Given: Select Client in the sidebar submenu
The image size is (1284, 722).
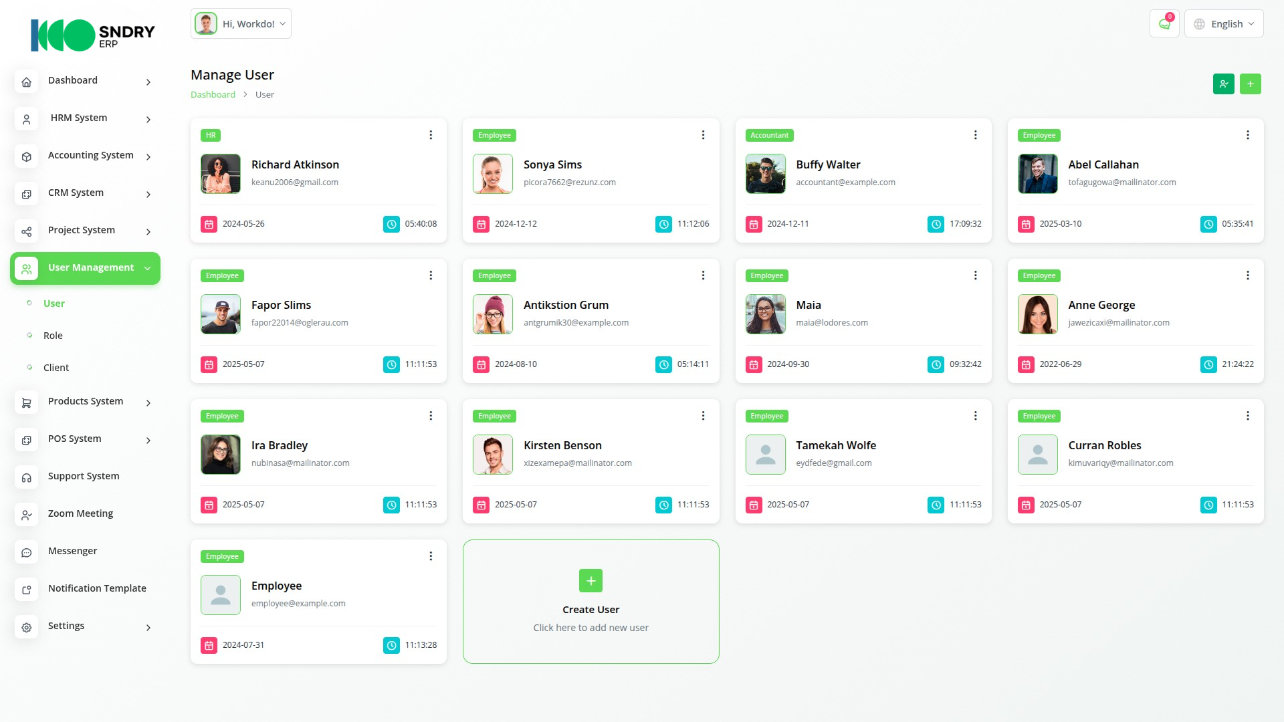Looking at the screenshot, I should tap(56, 368).
